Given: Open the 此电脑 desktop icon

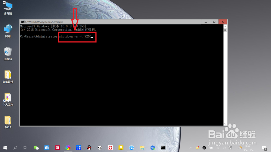Looking at the screenshot, I should point(8,8).
